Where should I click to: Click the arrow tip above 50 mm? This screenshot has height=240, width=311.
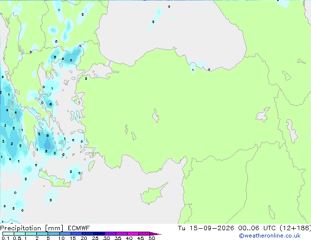click(155, 234)
